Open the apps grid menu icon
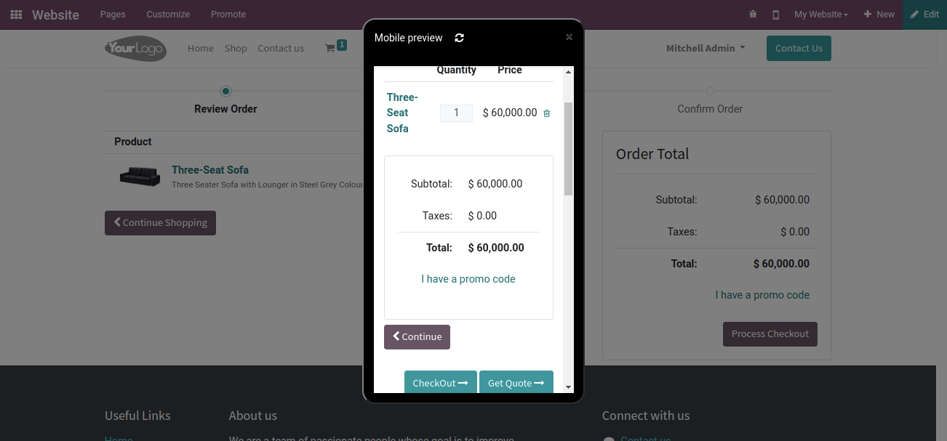947x441 pixels. pos(16,15)
